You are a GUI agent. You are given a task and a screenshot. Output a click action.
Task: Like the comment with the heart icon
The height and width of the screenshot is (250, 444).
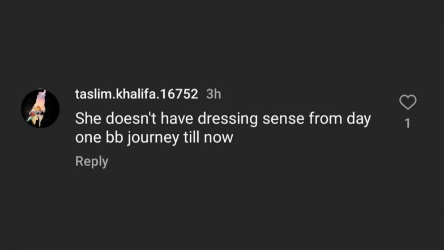[408, 102]
